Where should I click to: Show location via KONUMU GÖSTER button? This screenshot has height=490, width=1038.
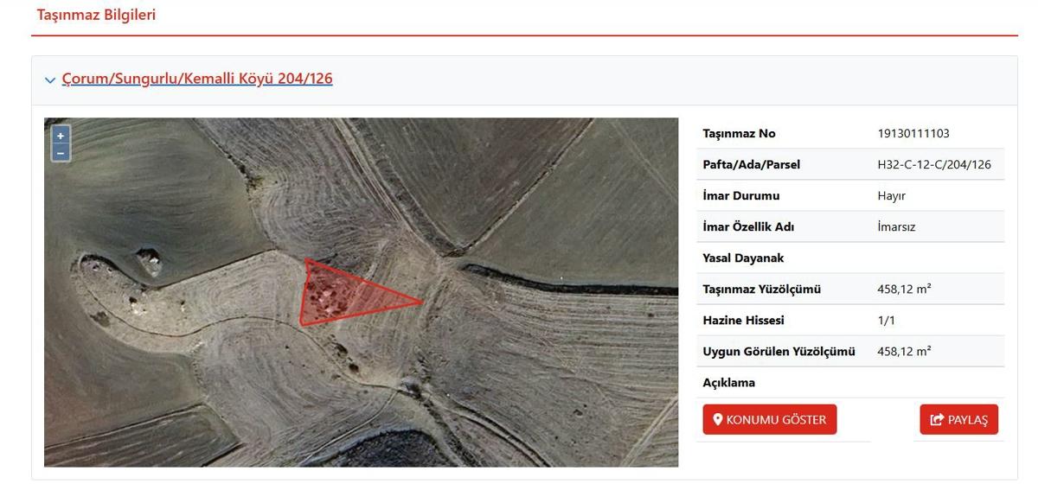[x=770, y=419]
